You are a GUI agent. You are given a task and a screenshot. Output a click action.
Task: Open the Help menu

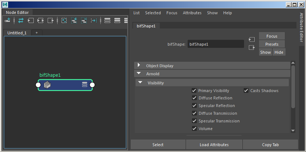[x=227, y=13]
